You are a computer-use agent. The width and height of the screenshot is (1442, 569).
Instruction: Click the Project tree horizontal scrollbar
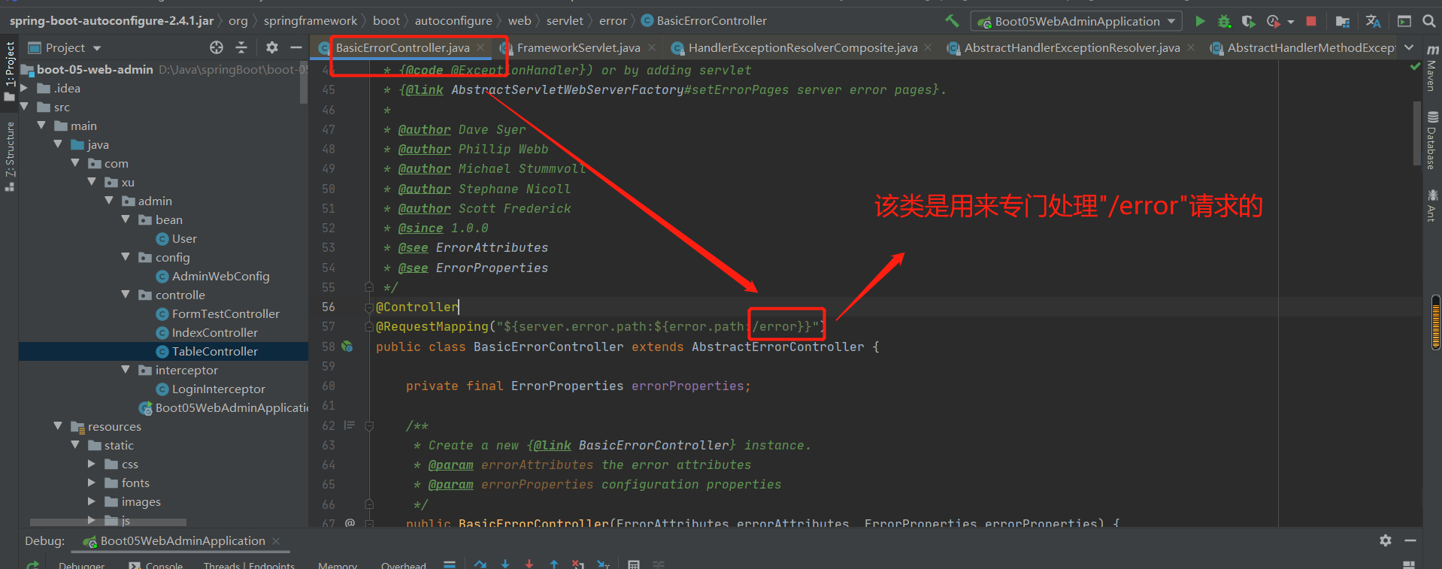pos(108,522)
